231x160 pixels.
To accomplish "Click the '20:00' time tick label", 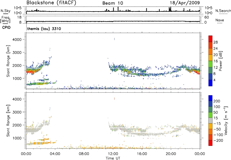I will click(x=171, y=154).
